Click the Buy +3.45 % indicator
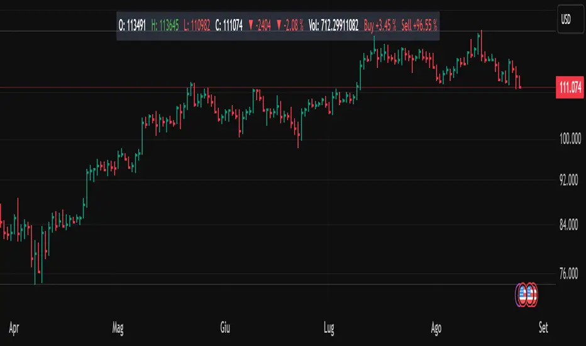This screenshot has width=586, height=346. point(380,26)
